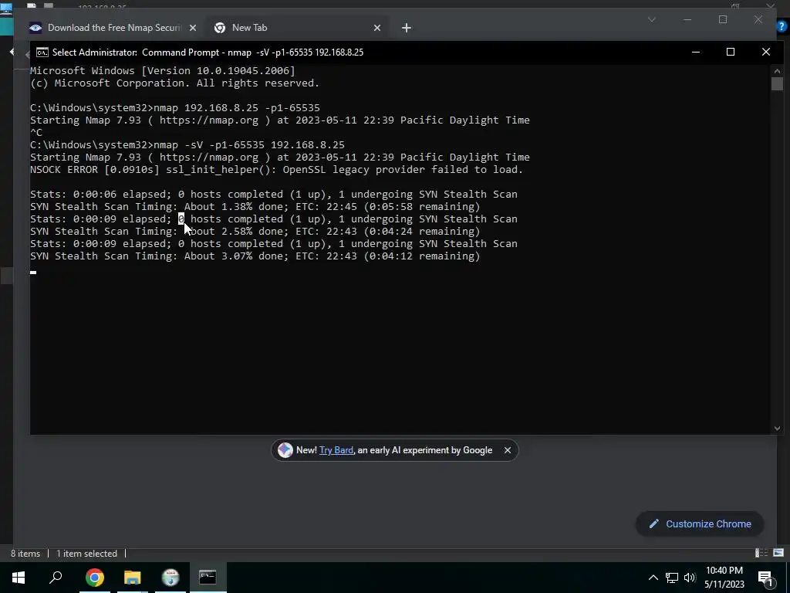Switch to the New Tab tab

(249, 28)
